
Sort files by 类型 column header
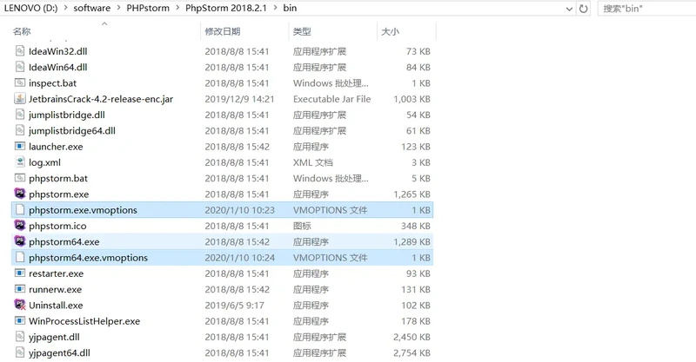[302, 31]
